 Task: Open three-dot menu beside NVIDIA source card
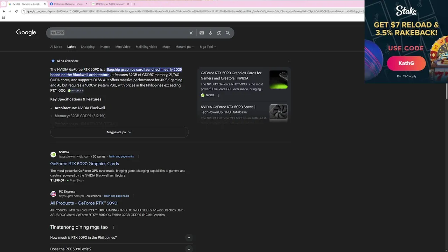click(218, 95)
